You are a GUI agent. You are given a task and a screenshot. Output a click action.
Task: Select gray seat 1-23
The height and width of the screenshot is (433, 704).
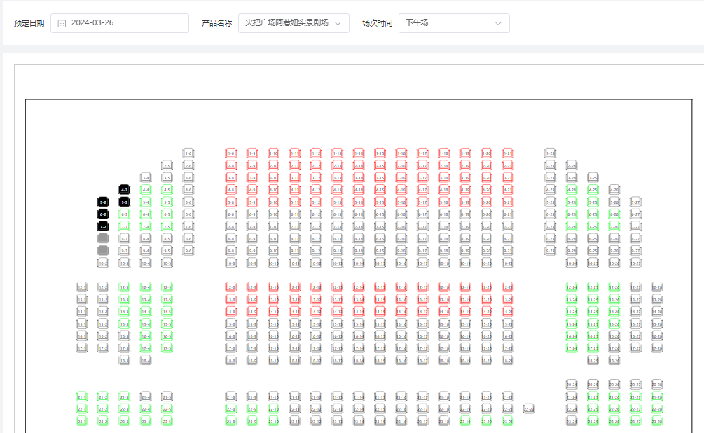pyautogui.click(x=551, y=153)
